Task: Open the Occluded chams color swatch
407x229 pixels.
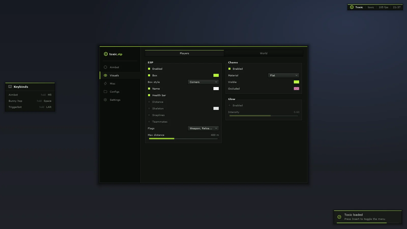Action: pos(296,89)
